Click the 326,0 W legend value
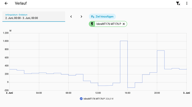 click(109, 99)
